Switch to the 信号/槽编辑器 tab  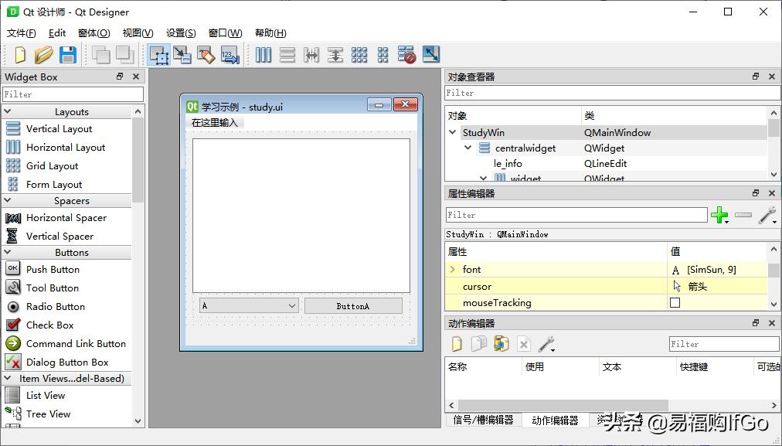point(483,421)
